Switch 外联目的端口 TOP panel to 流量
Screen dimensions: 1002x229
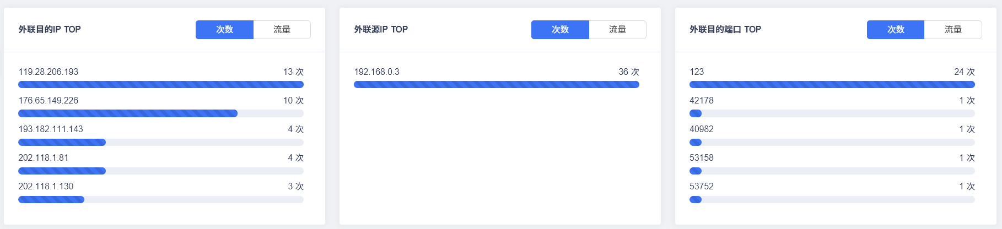[953, 30]
